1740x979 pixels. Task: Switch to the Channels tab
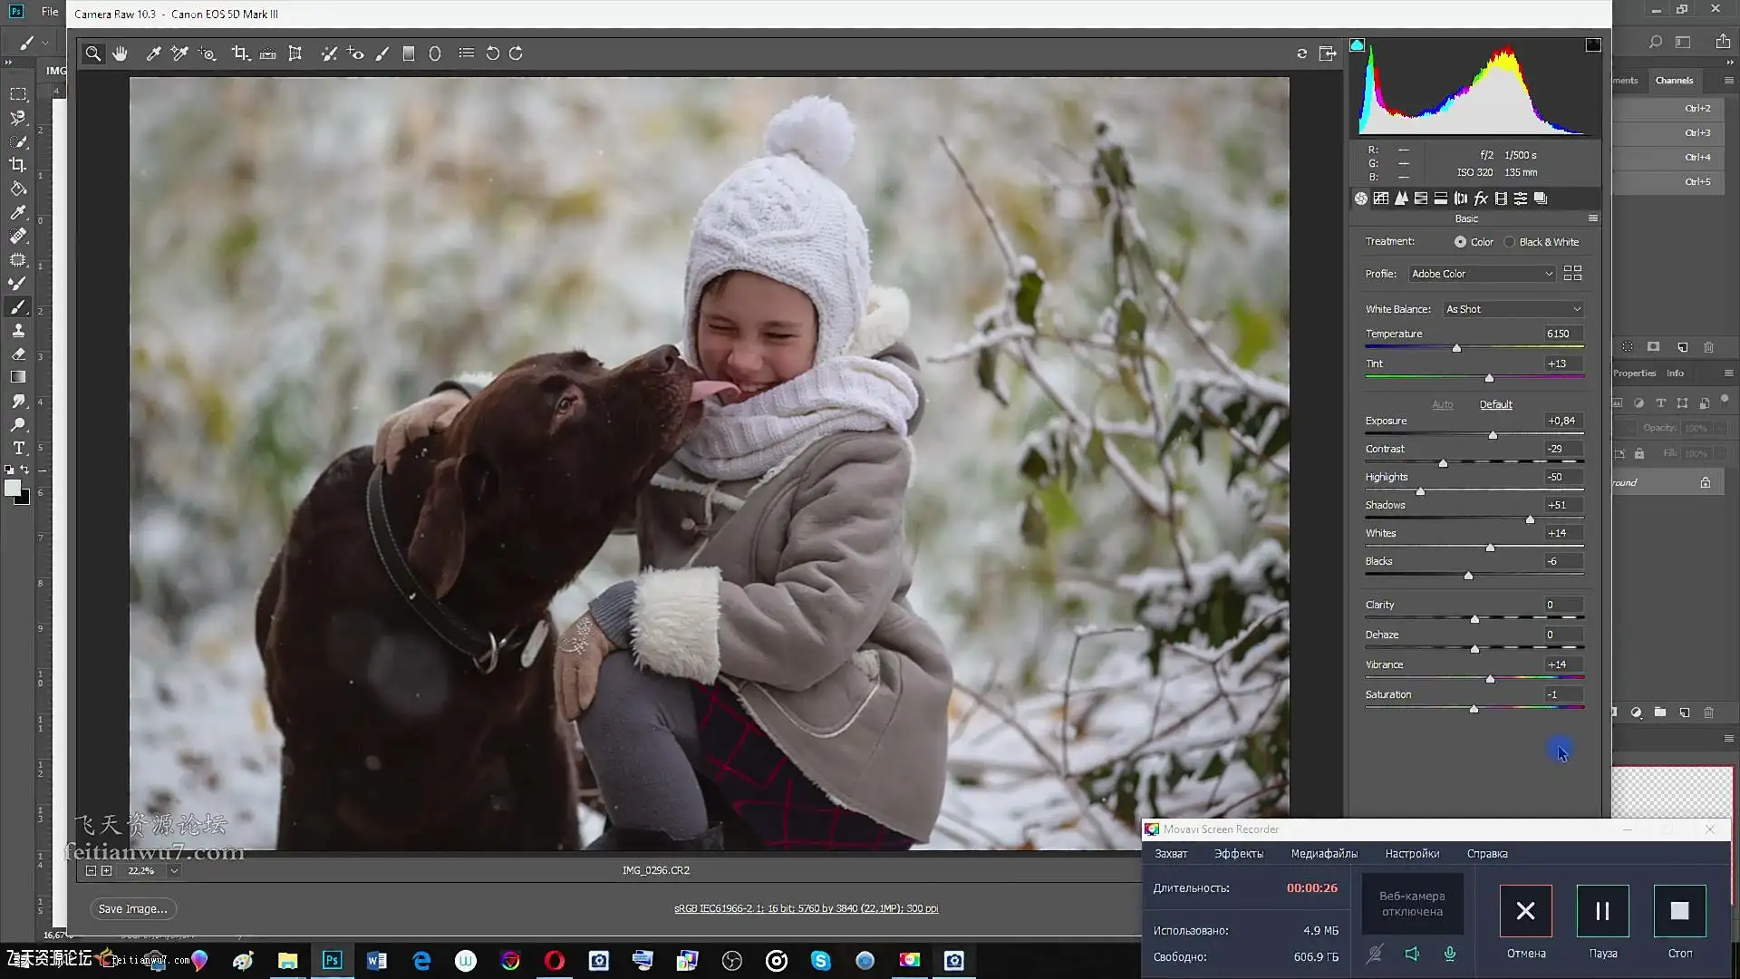pos(1673,81)
